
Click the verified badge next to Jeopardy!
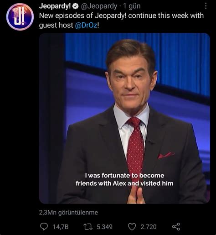coord(76,6)
